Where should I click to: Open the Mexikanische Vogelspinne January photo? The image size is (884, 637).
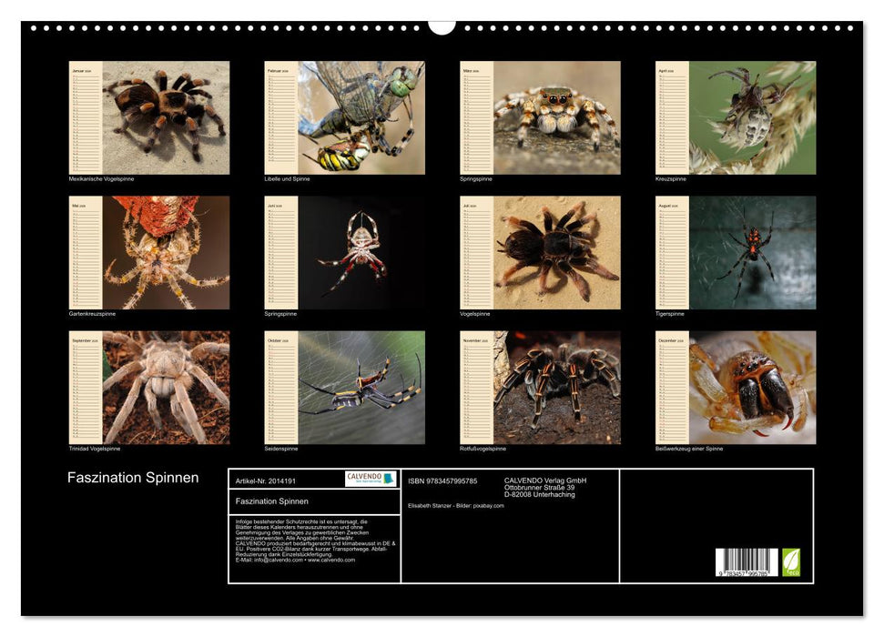pyautogui.click(x=166, y=117)
